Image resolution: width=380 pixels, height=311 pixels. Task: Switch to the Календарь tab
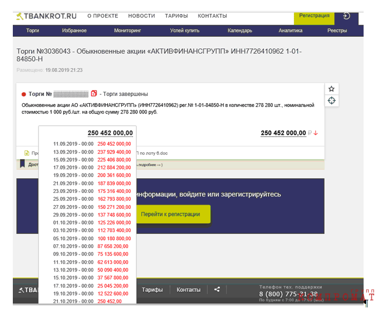[x=240, y=31]
